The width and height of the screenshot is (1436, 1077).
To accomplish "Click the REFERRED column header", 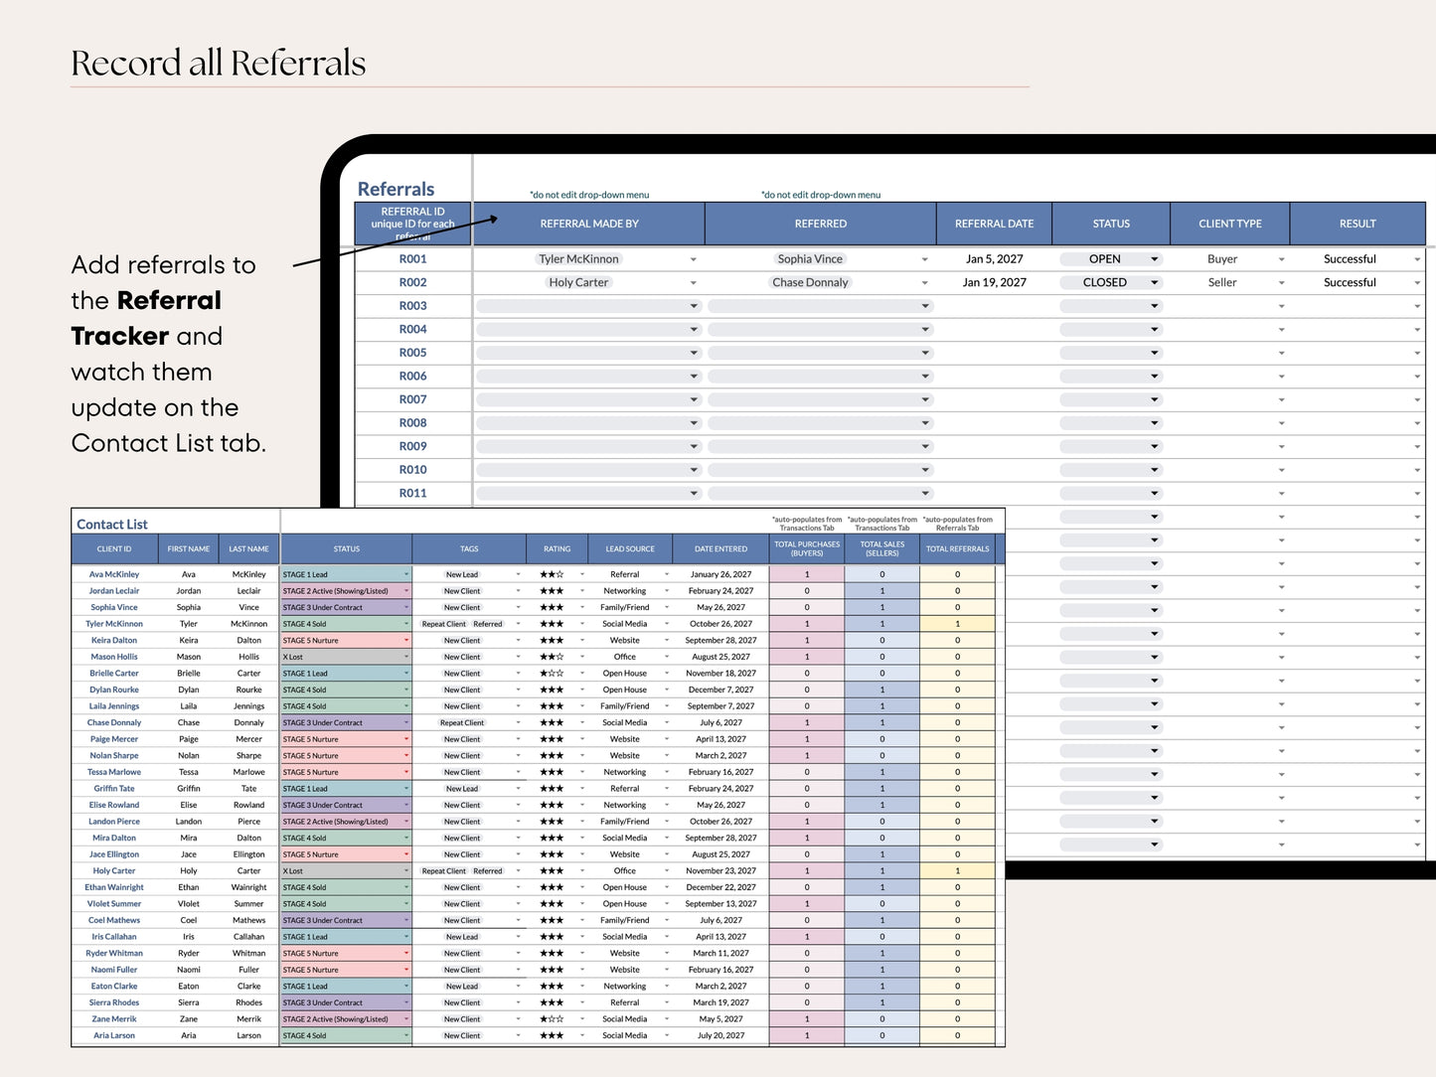I will (821, 224).
